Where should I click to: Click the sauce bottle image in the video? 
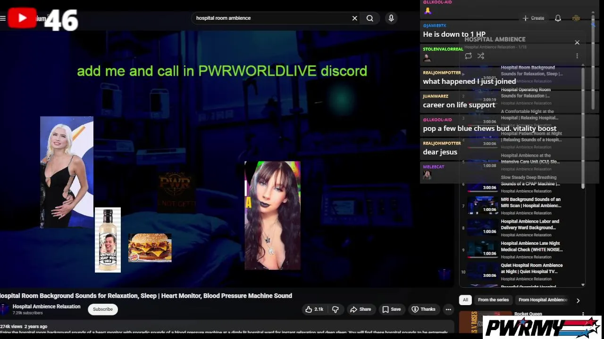coord(108,240)
